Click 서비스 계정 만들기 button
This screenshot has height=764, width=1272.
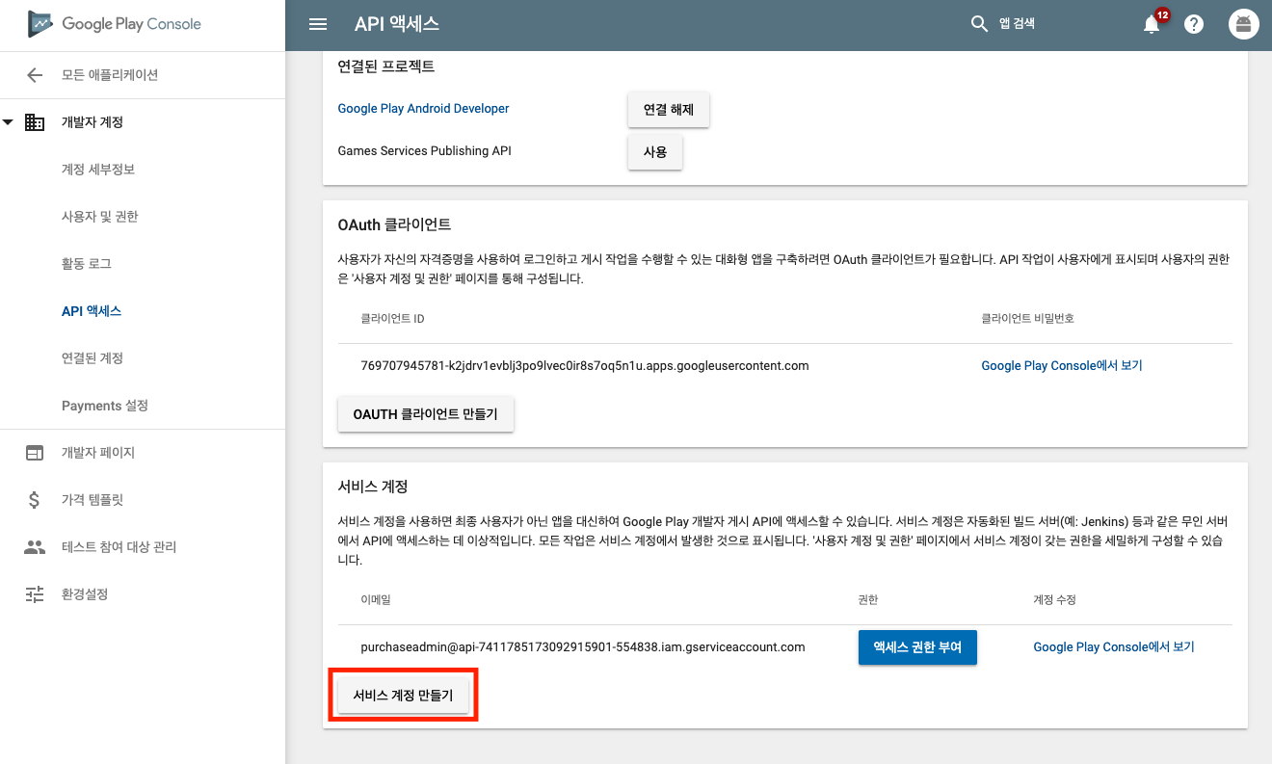[403, 695]
